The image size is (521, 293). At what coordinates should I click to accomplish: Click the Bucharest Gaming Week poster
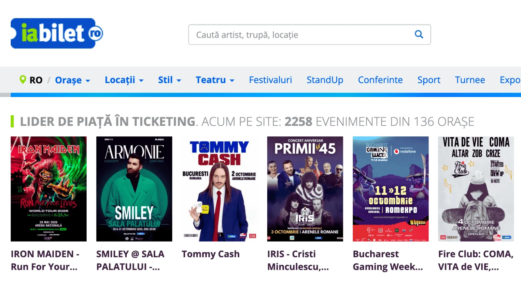click(x=390, y=189)
